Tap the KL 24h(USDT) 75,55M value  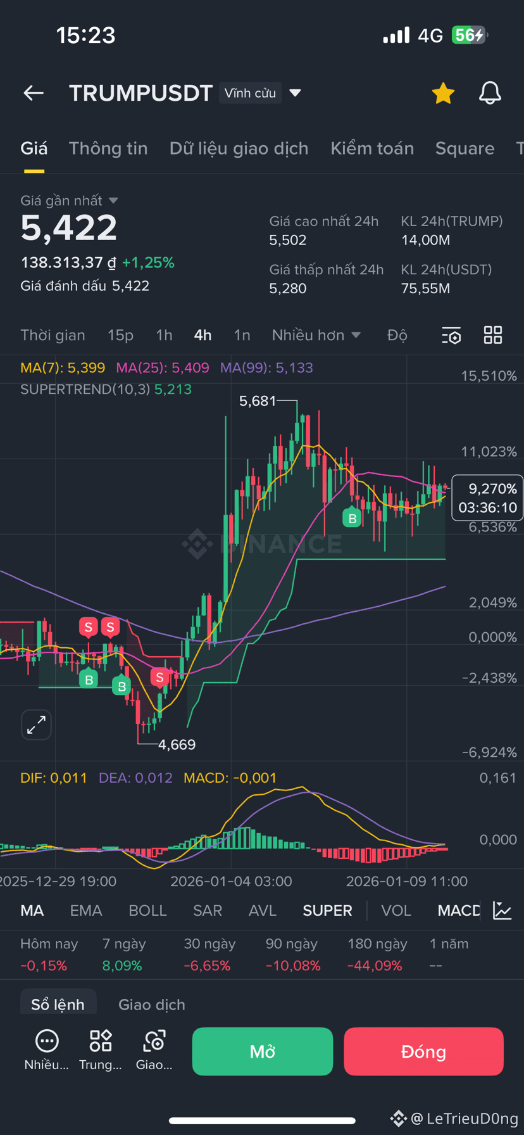coord(426,289)
